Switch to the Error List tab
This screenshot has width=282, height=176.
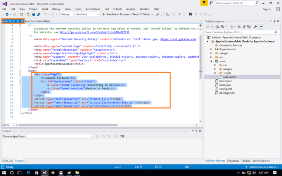(7, 161)
